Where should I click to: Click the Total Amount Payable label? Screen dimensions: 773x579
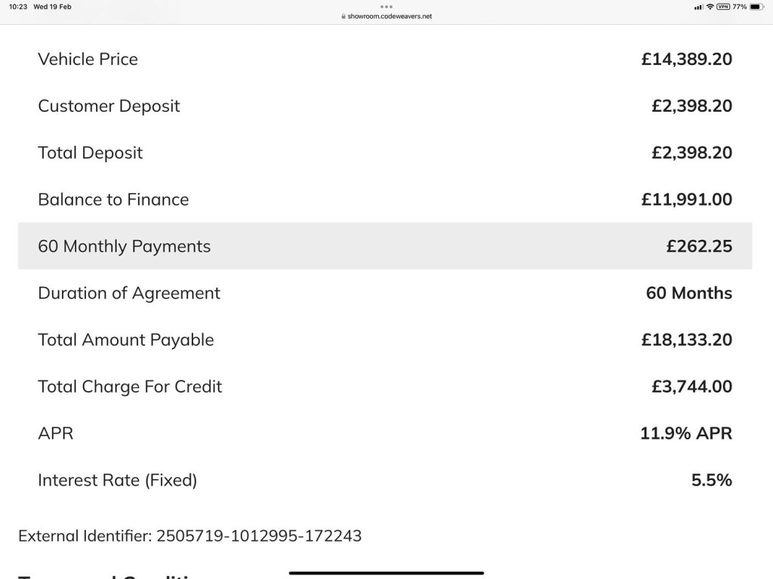[125, 340]
